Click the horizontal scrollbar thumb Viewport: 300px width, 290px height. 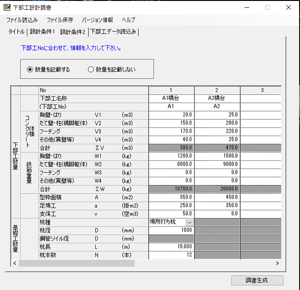(x=77, y=263)
